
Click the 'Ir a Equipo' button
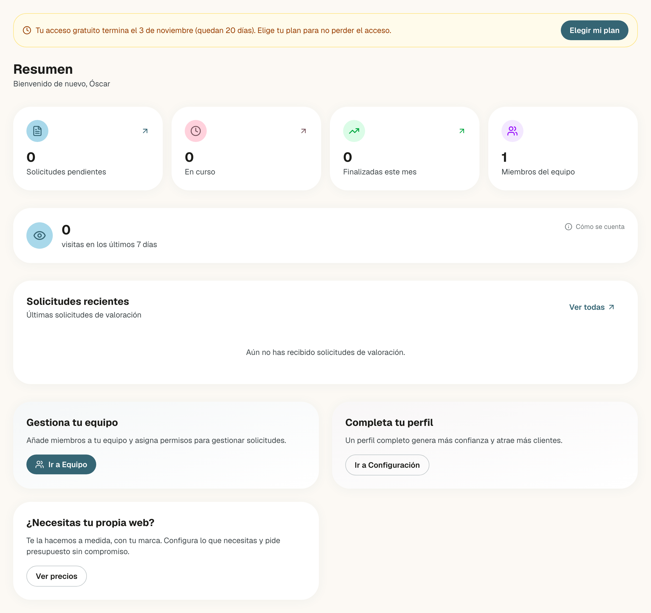61,464
